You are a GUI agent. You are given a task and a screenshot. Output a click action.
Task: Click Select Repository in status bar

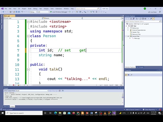[150, 110]
